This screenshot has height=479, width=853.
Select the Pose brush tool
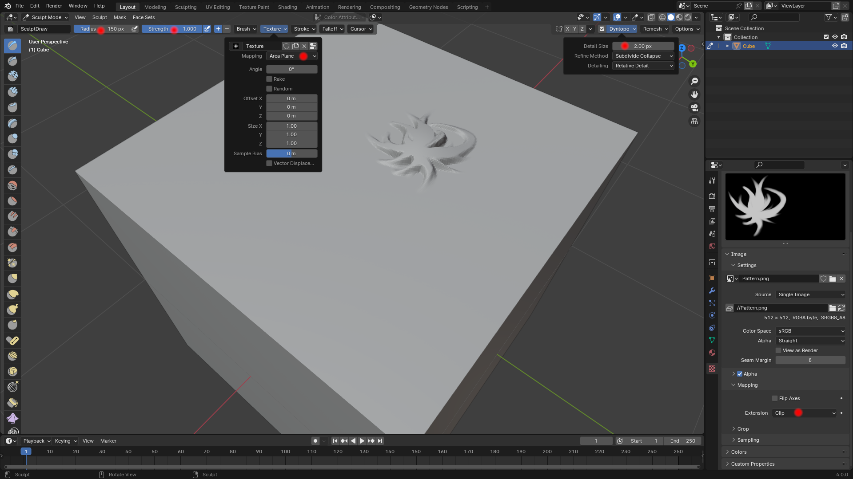pyautogui.click(x=12, y=341)
